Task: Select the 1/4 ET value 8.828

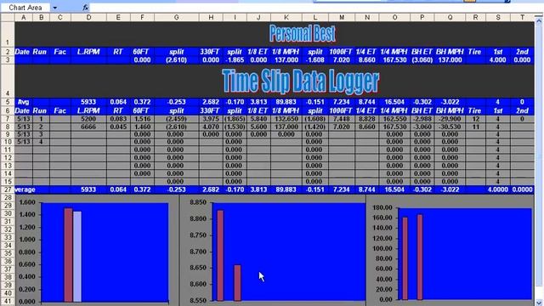Action: tap(366, 119)
